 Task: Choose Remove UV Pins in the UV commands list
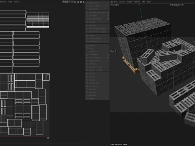(97, 6)
